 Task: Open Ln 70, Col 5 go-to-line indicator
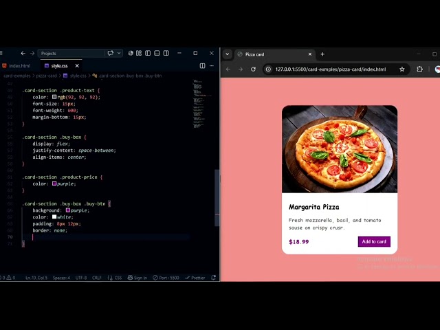[36, 278]
